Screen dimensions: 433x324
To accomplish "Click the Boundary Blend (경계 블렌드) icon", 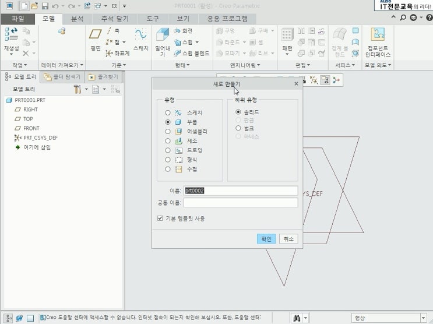I will tap(340, 42).
